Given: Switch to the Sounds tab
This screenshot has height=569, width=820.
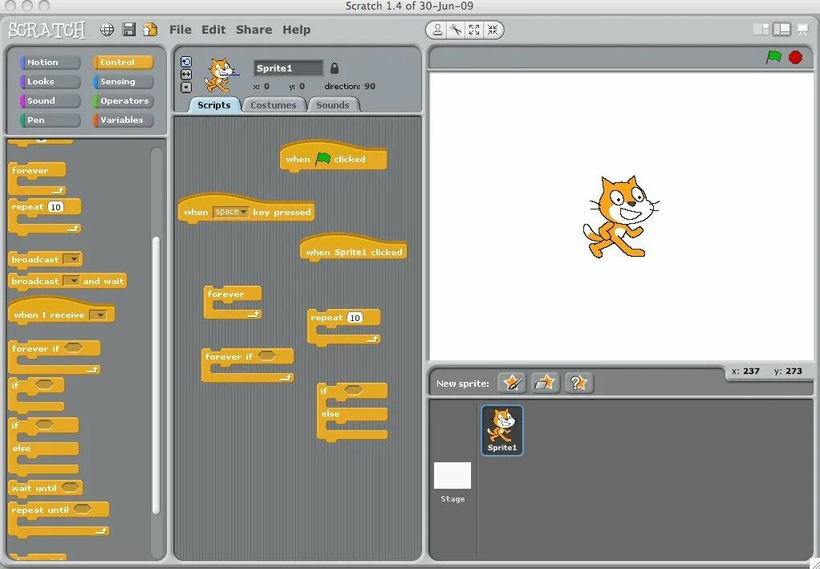Looking at the screenshot, I should [x=333, y=105].
